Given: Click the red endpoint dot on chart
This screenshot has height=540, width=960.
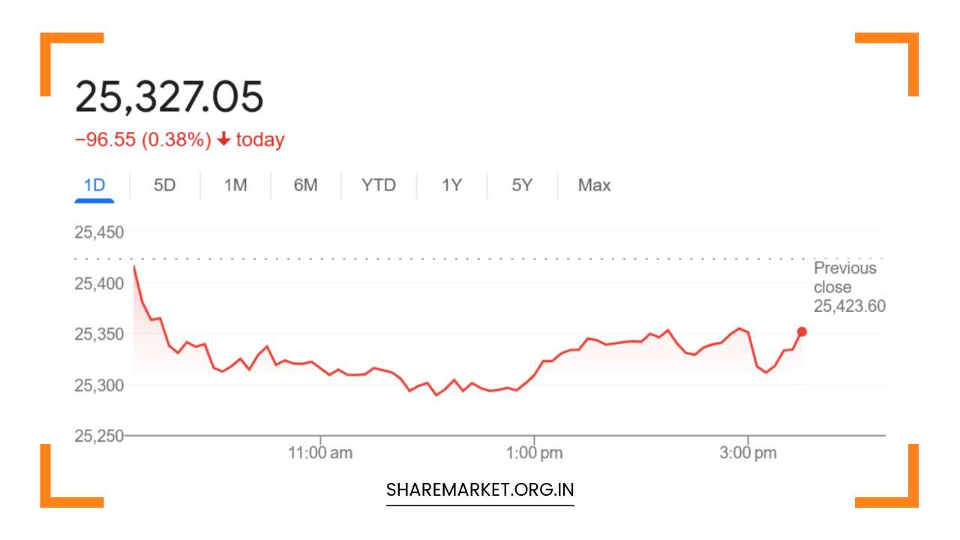Looking at the screenshot, I should pos(802,331).
